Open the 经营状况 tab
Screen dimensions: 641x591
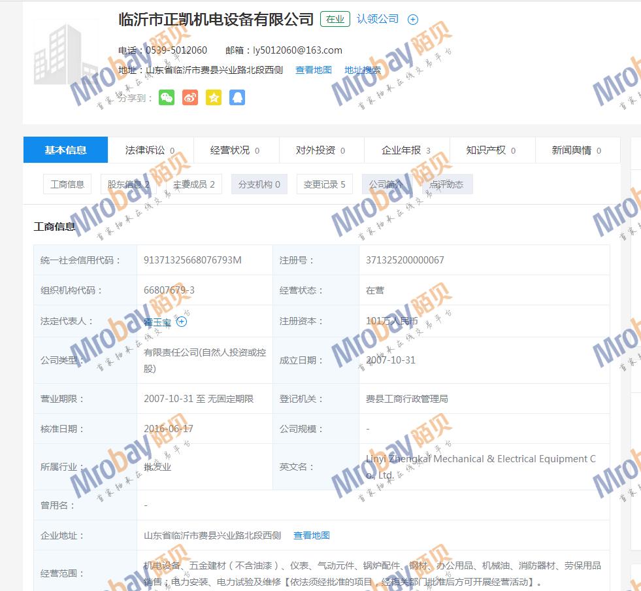tap(235, 150)
